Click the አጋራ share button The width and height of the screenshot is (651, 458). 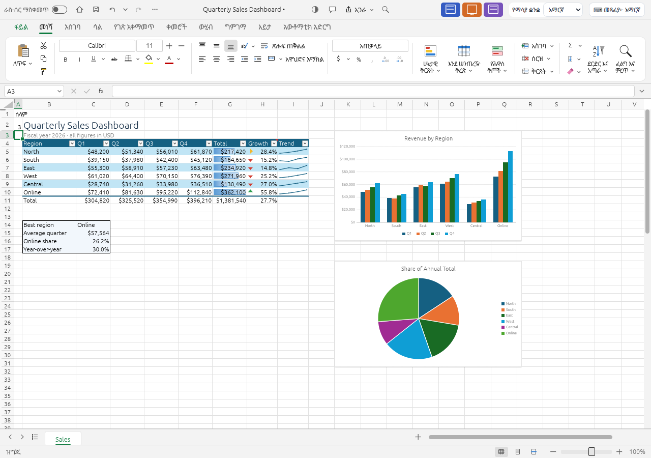click(359, 10)
